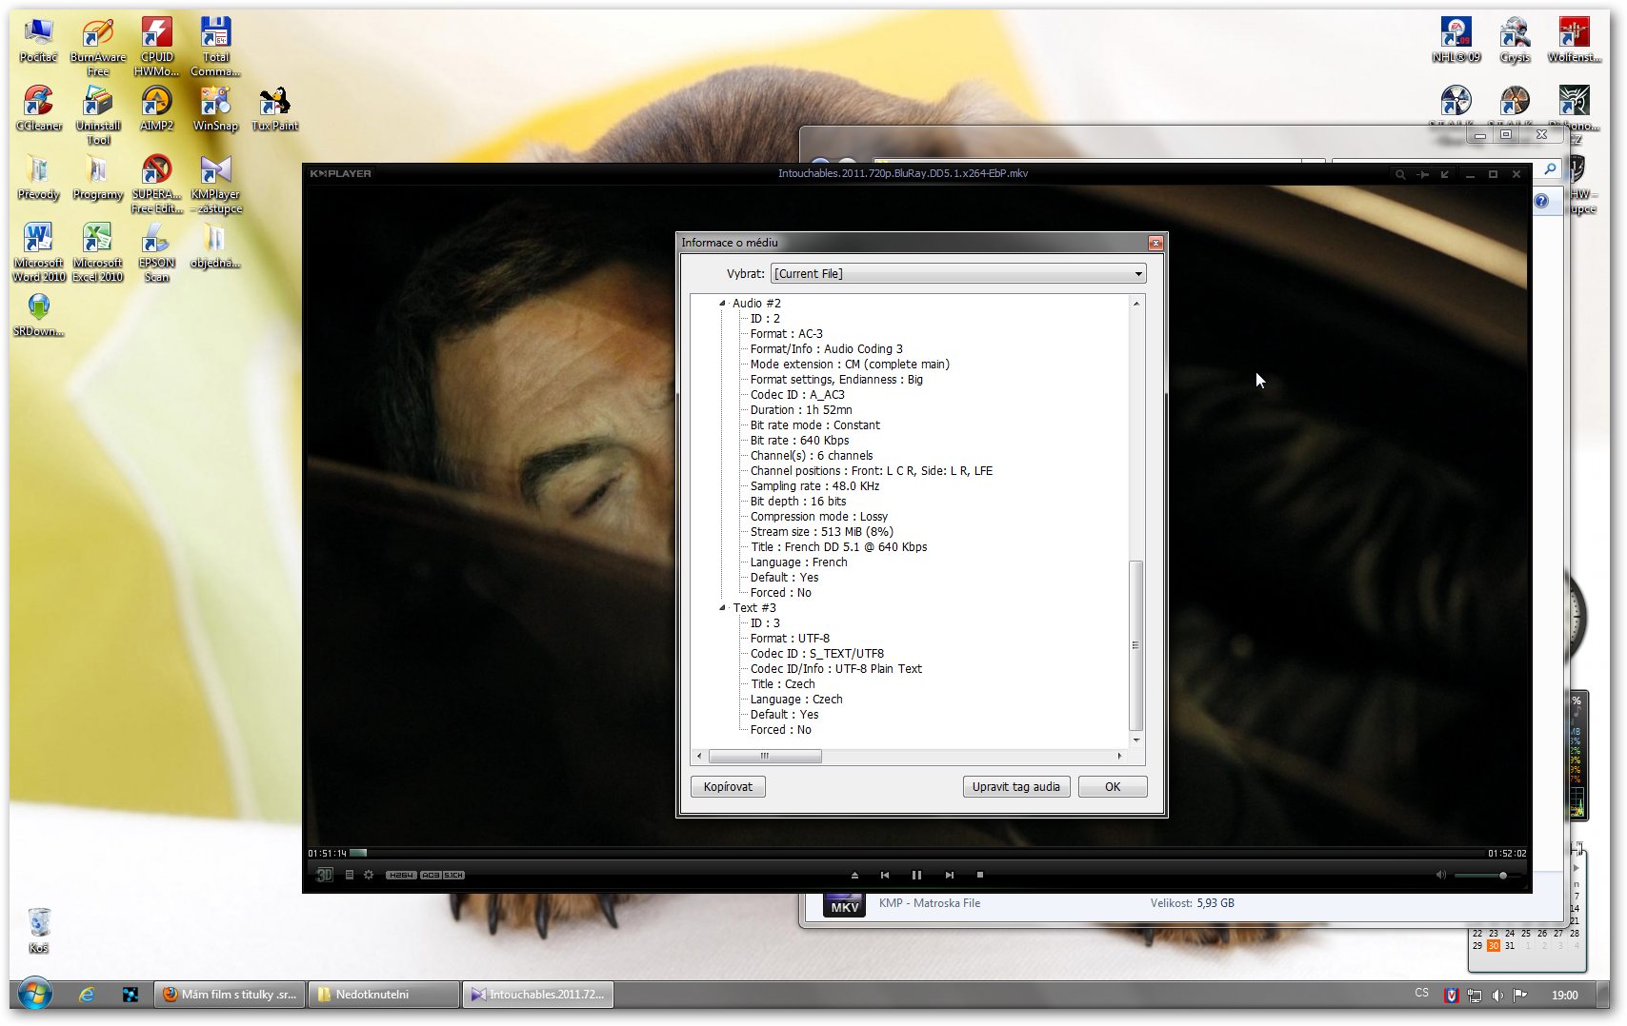Pause the video playback
Viewport: 1627px width, 1026px height.
(916, 875)
